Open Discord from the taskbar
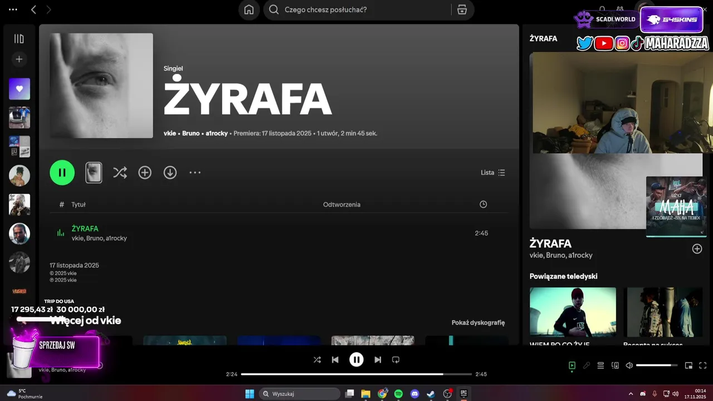Screen dimensions: 713x401 point(414,394)
